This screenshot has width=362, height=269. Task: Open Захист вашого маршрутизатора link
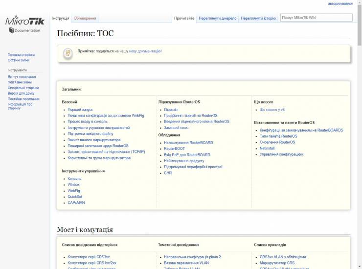(94, 140)
